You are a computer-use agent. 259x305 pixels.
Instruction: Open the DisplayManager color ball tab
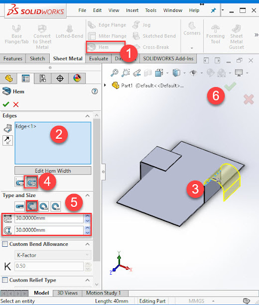click(x=77, y=79)
